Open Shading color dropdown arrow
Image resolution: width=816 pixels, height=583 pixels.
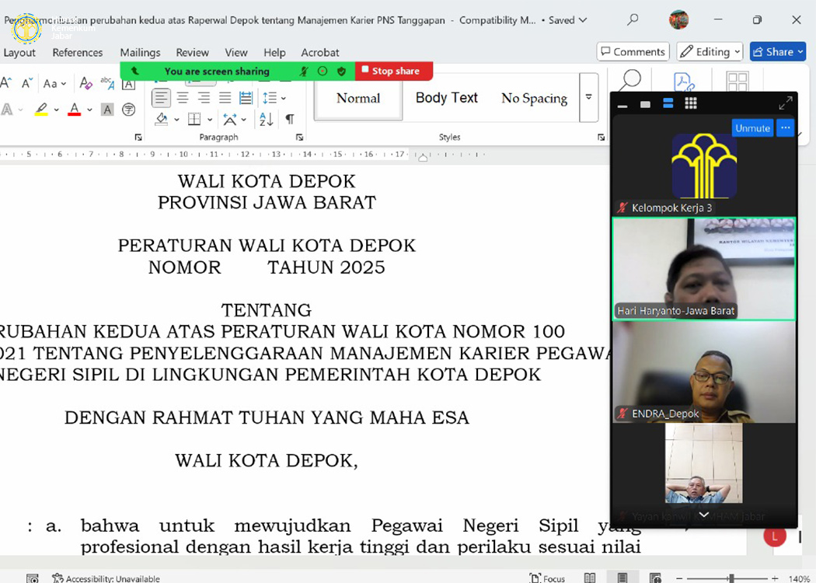(176, 120)
